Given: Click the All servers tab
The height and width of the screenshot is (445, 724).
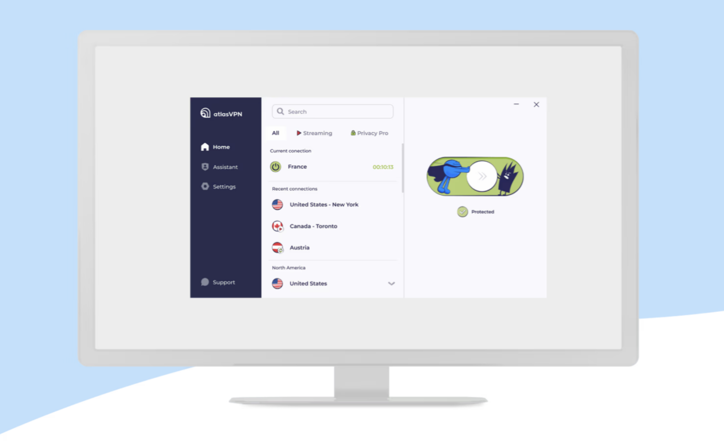Looking at the screenshot, I should click(276, 133).
